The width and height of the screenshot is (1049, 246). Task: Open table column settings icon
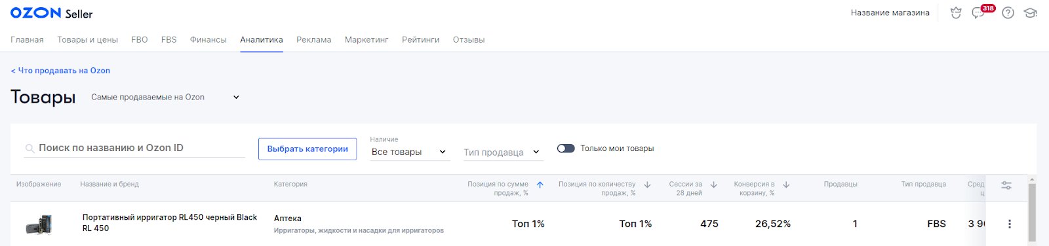pyautogui.click(x=1006, y=186)
